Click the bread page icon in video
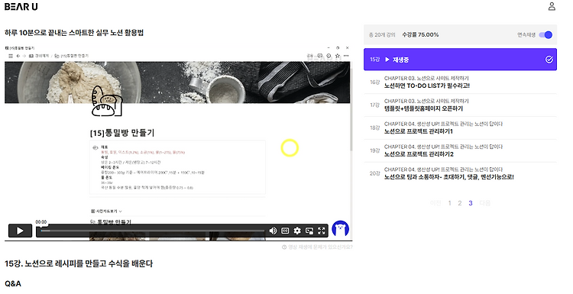 106,101
